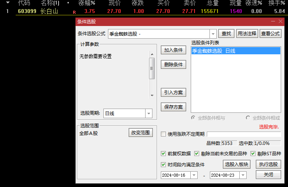
Task: Click 全部A股 range text
Action: click(x=88, y=133)
